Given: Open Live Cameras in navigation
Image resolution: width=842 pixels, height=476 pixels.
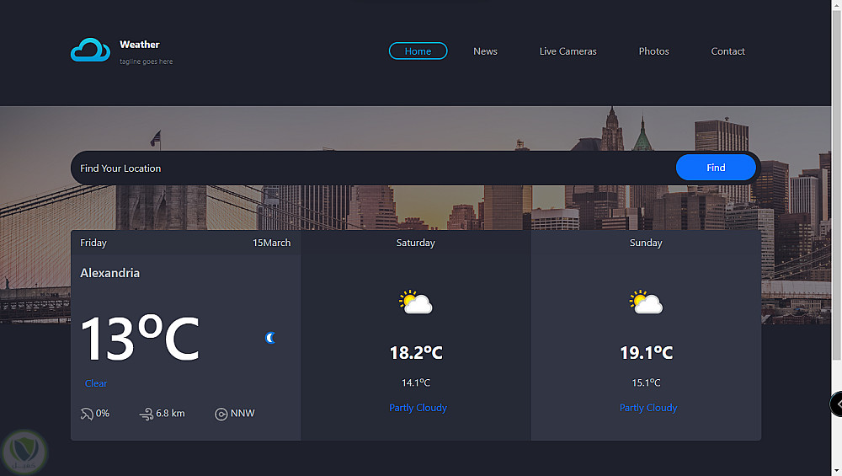Looking at the screenshot, I should 568,51.
